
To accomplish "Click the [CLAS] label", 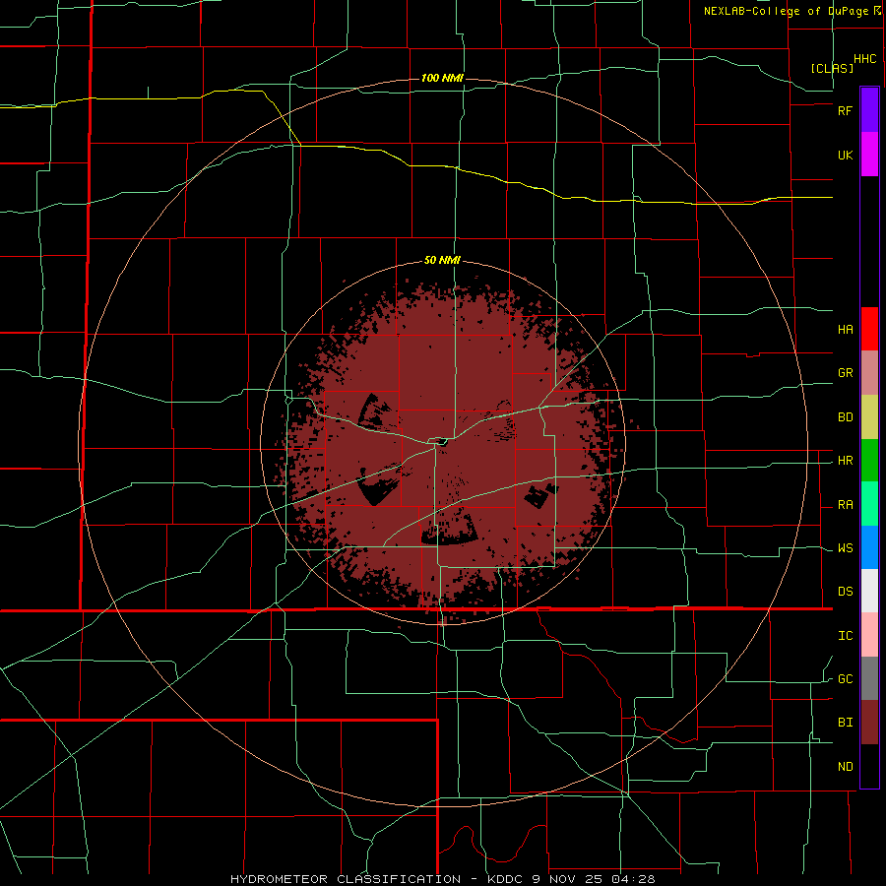I will [x=832, y=68].
